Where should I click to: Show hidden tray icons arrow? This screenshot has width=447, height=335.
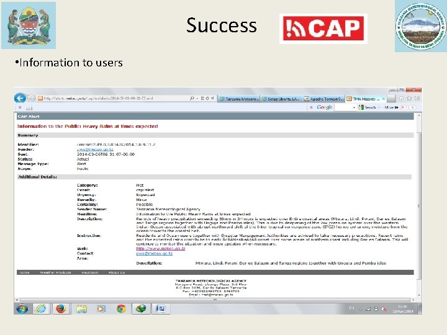point(360,309)
